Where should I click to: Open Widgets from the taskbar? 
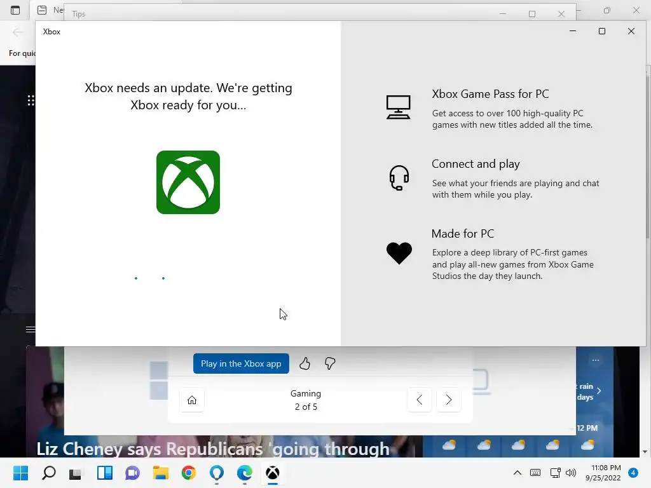click(105, 473)
